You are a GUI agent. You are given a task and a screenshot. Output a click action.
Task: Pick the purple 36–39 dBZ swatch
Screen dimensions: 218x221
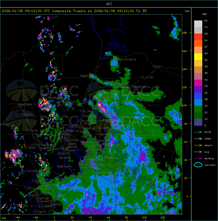(x=198, y=89)
